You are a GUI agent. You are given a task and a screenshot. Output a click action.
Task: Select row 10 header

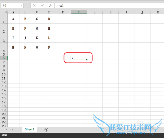(x=4, y=74)
